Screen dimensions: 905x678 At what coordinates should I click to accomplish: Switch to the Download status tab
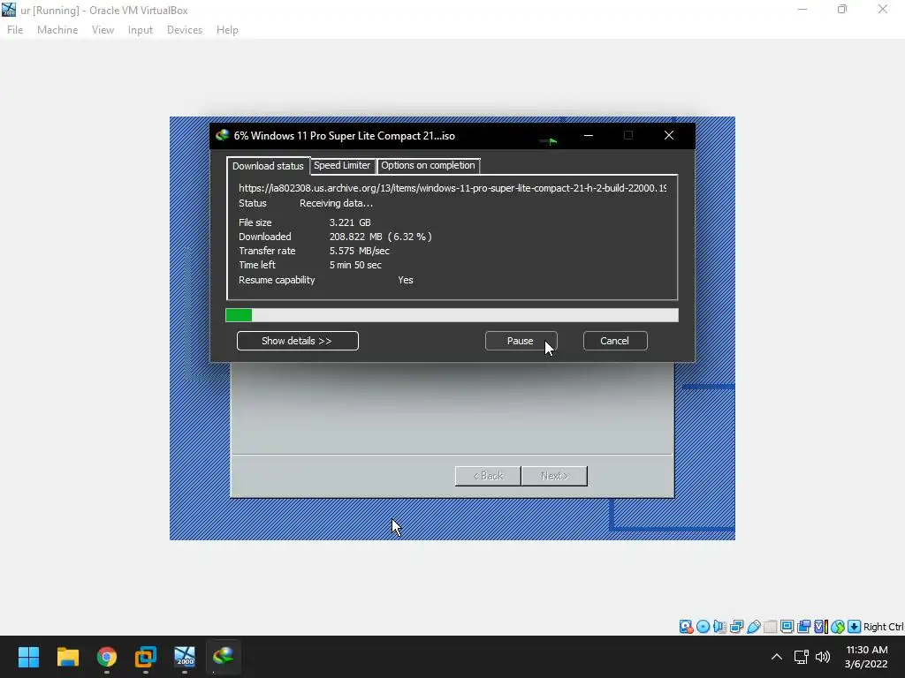(268, 166)
